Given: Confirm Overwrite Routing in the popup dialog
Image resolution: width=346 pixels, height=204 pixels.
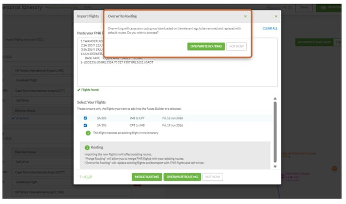Looking at the screenshot, I should tap(206, 46).
